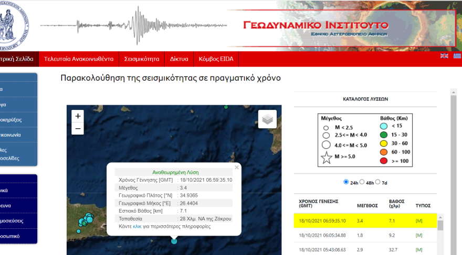Zoom in on the seismicity map

(x=78, y=116)
